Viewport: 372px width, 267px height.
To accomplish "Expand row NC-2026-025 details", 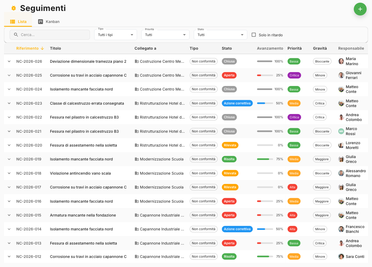I will (9, 75).
